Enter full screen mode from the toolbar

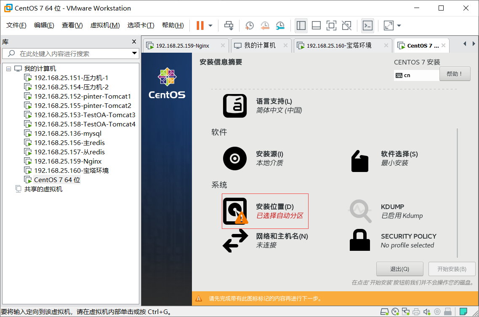(x=331, y=25)
